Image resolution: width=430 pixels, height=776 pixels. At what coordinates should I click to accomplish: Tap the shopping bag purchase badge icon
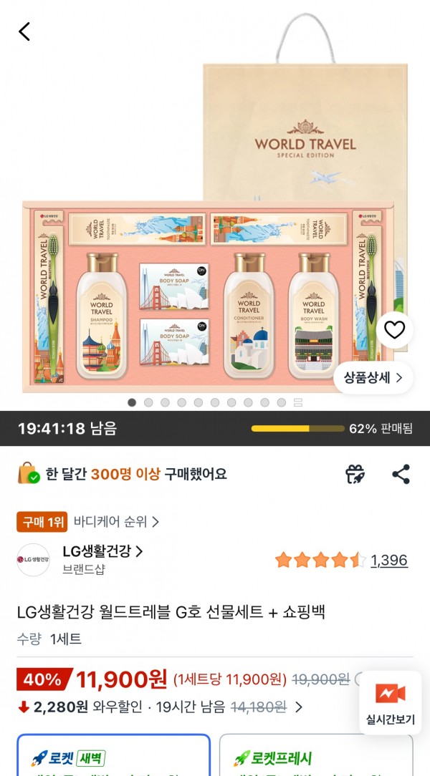[x=29, y=474]
